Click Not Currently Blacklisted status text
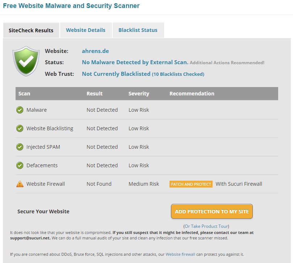 [x=116, y=74]
